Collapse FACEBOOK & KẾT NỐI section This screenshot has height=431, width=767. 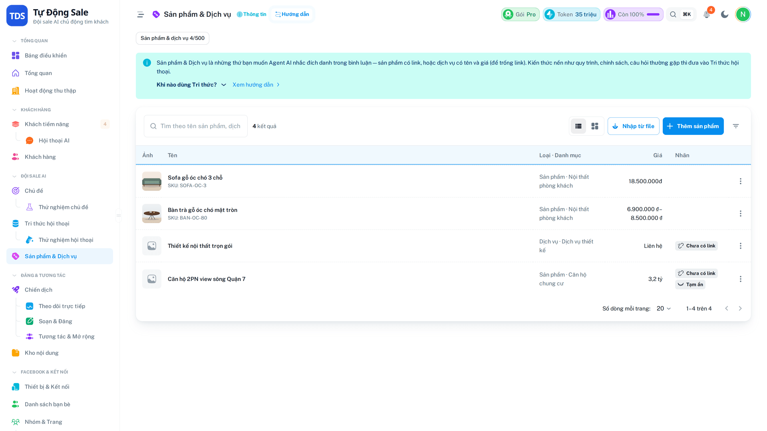tap(40, 372)
